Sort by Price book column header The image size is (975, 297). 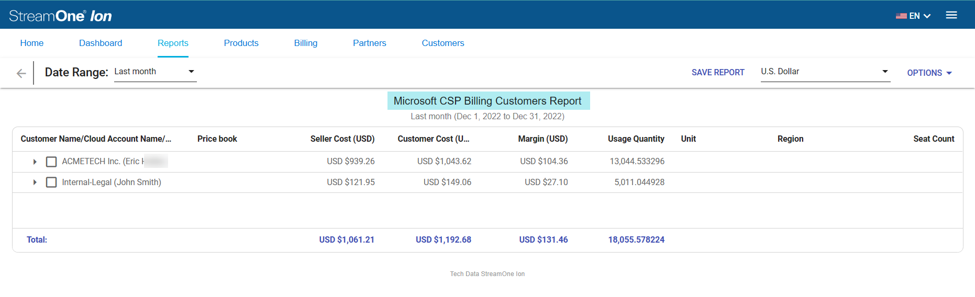[x=217, y=139]
